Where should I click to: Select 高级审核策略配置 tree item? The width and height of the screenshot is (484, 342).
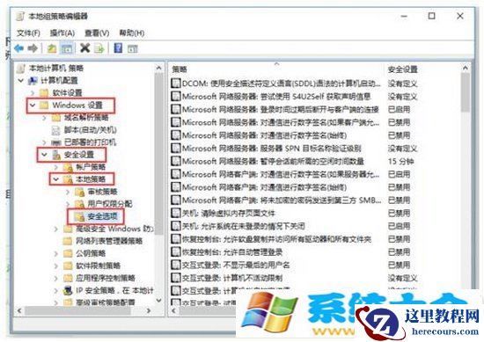[x=106, y=302]
